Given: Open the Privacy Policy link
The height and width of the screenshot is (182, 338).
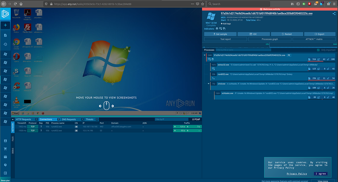Looking at the screenshot, I should tap(297, 174).
